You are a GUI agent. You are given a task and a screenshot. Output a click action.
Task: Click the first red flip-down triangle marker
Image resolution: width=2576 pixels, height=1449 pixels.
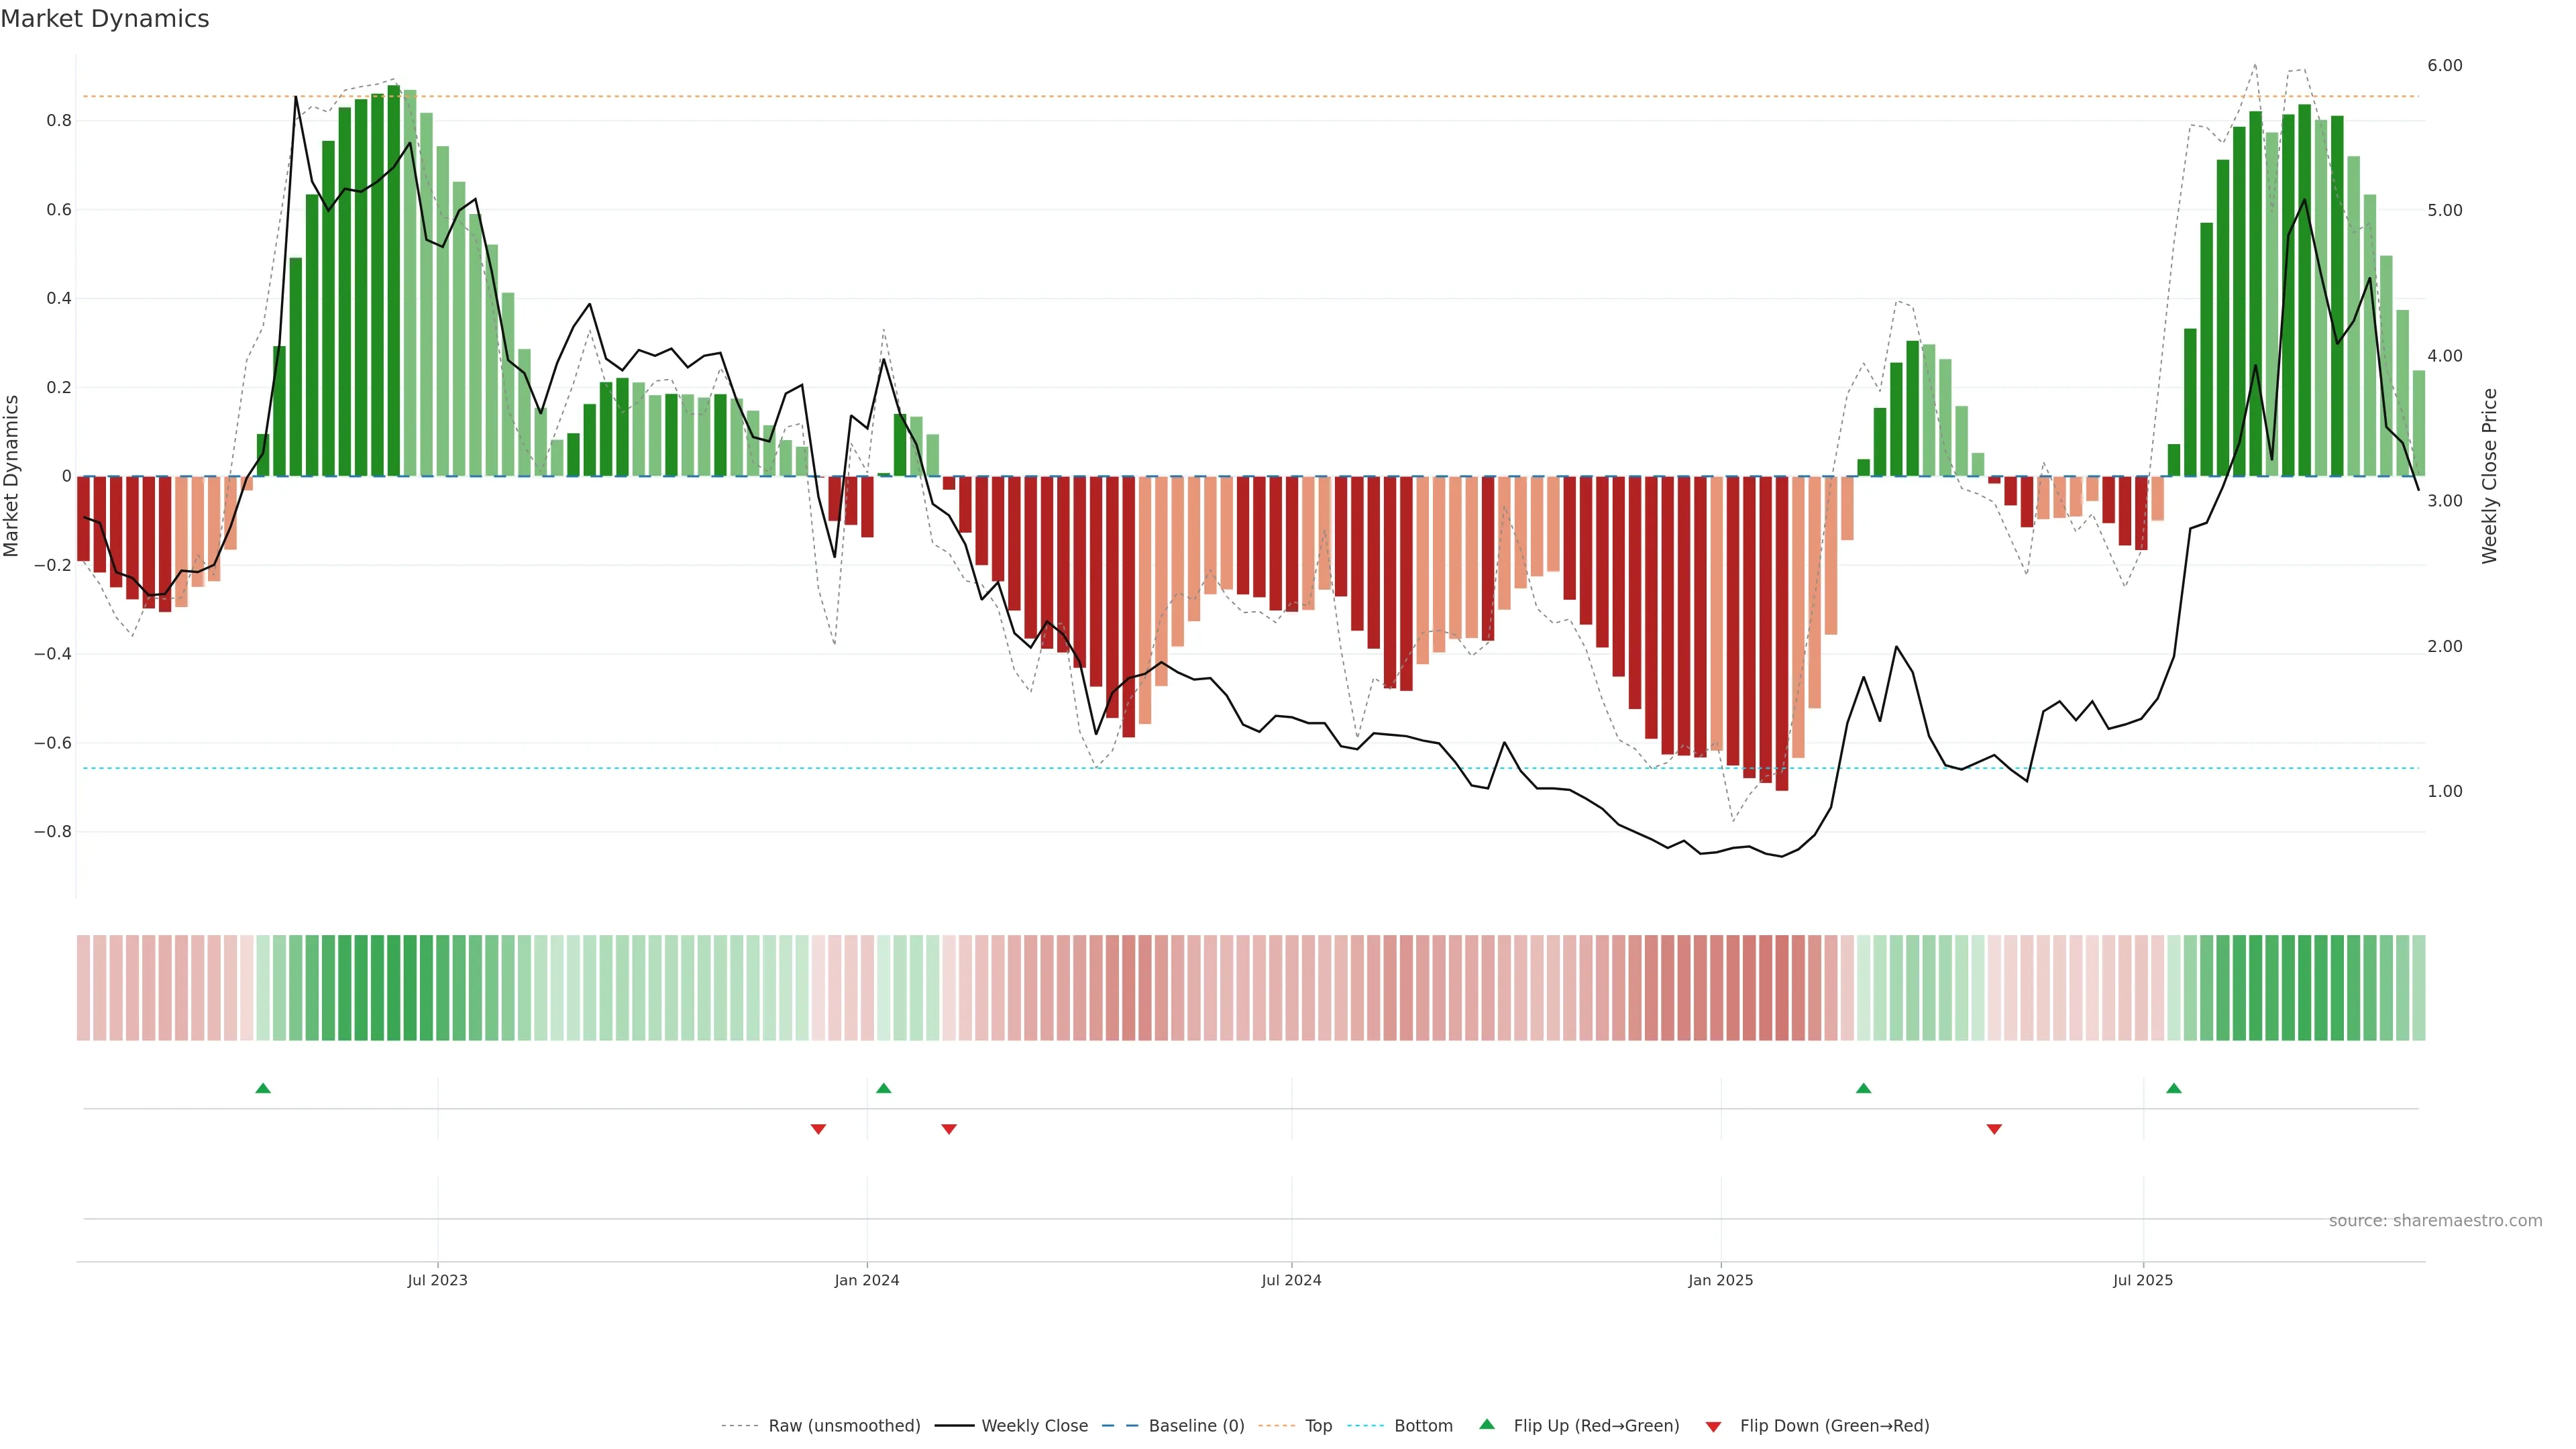pos(818,1129)
